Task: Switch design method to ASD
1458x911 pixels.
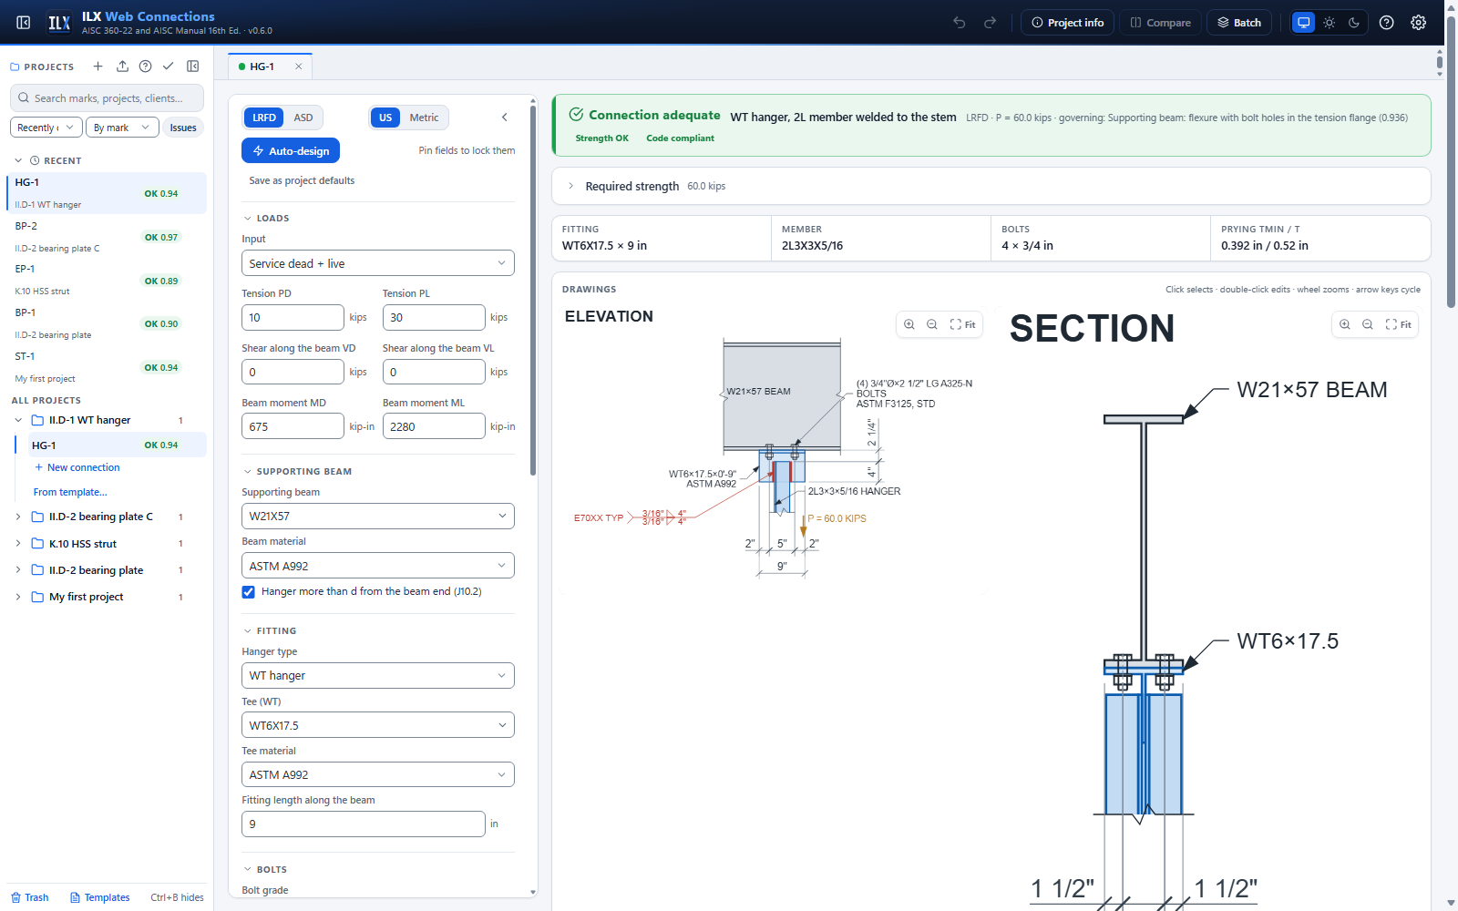Action: pyautogui.click(x=303, y=118)
